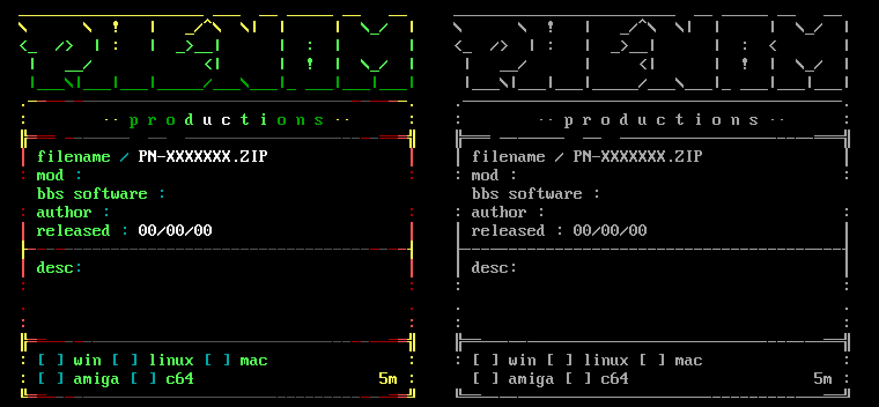Check the mac box in the colored panel

coord(217,361)
